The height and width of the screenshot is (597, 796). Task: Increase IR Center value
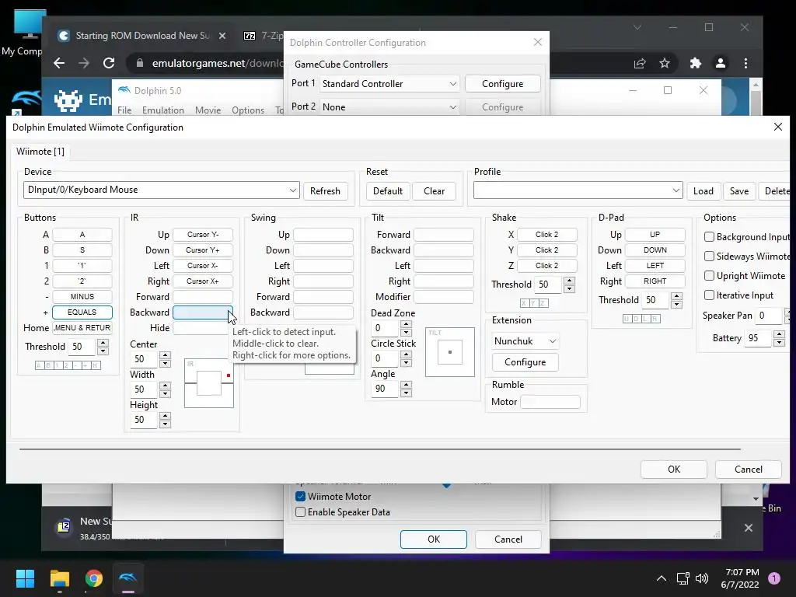click(x=165, y=355)
